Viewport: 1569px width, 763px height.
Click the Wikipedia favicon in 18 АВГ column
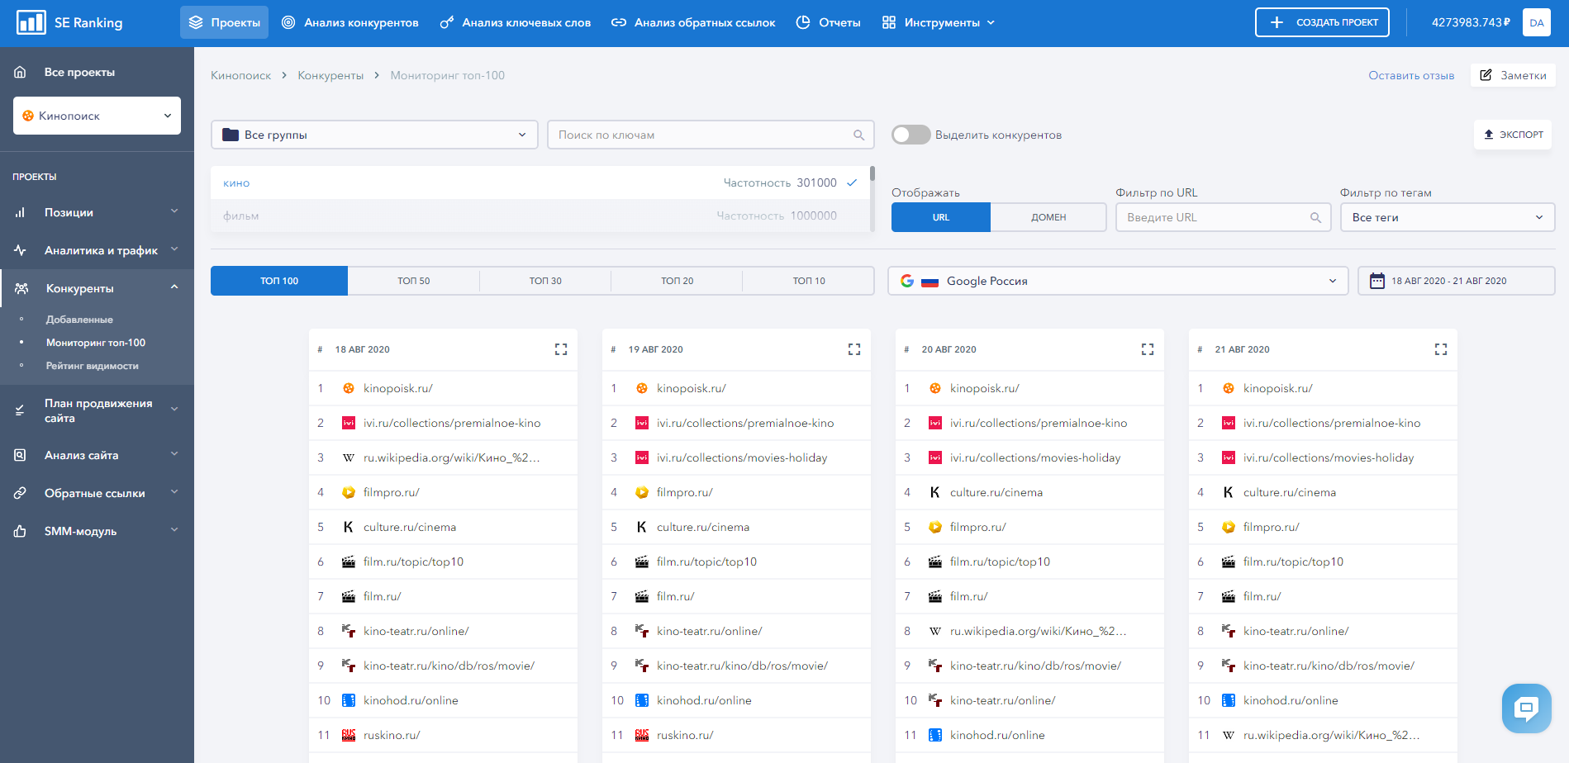(x=349, y=457)
